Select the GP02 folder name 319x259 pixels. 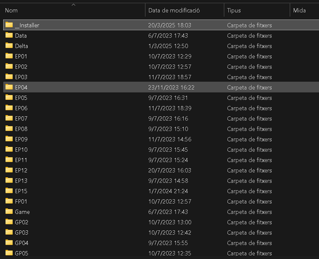point(22,222)
